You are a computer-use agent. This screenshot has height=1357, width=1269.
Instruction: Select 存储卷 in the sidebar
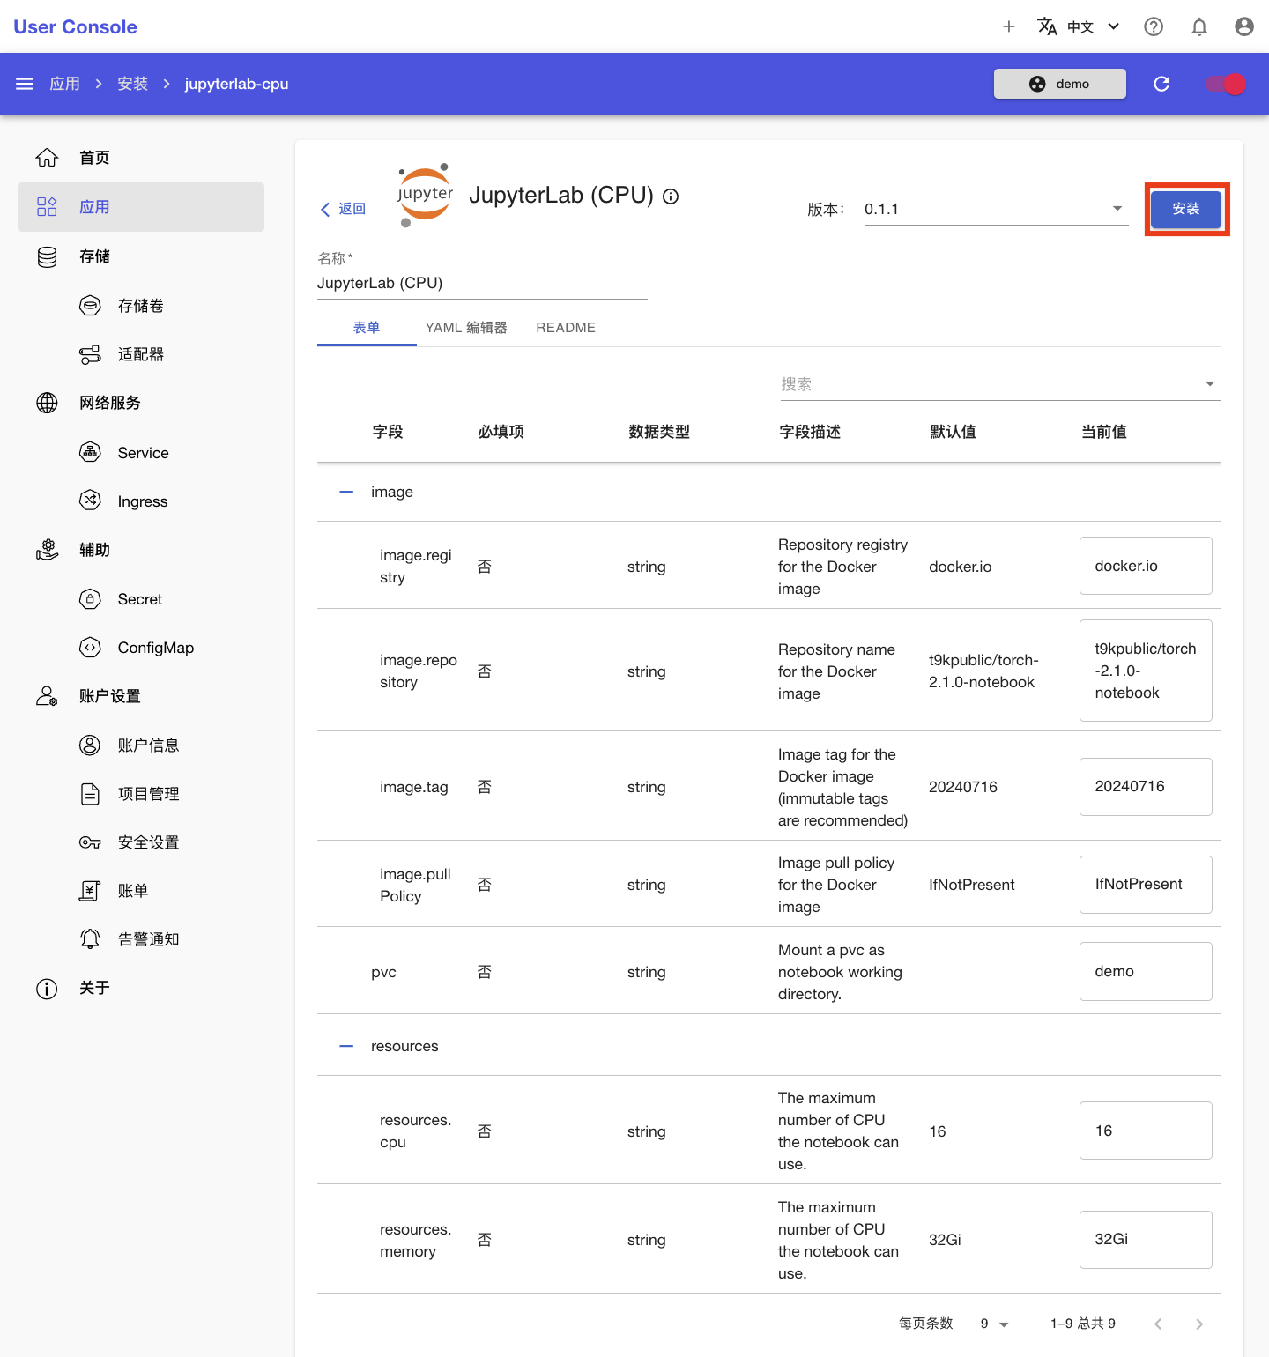[141, 306]
